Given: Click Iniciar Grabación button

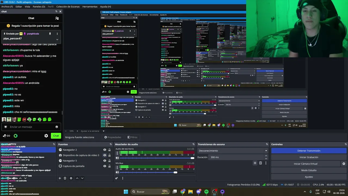Looking at the screenshot, I should tap(309, 157).
